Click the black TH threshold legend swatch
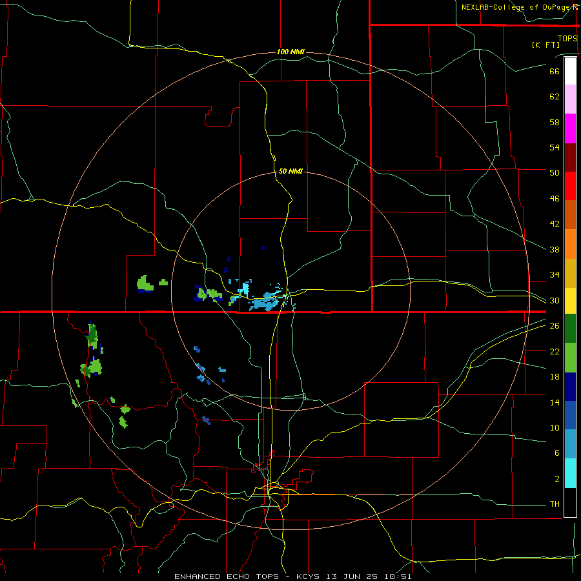 570,502
